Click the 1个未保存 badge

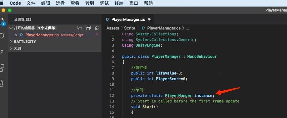pyautogui.click(x=47, y=28)
